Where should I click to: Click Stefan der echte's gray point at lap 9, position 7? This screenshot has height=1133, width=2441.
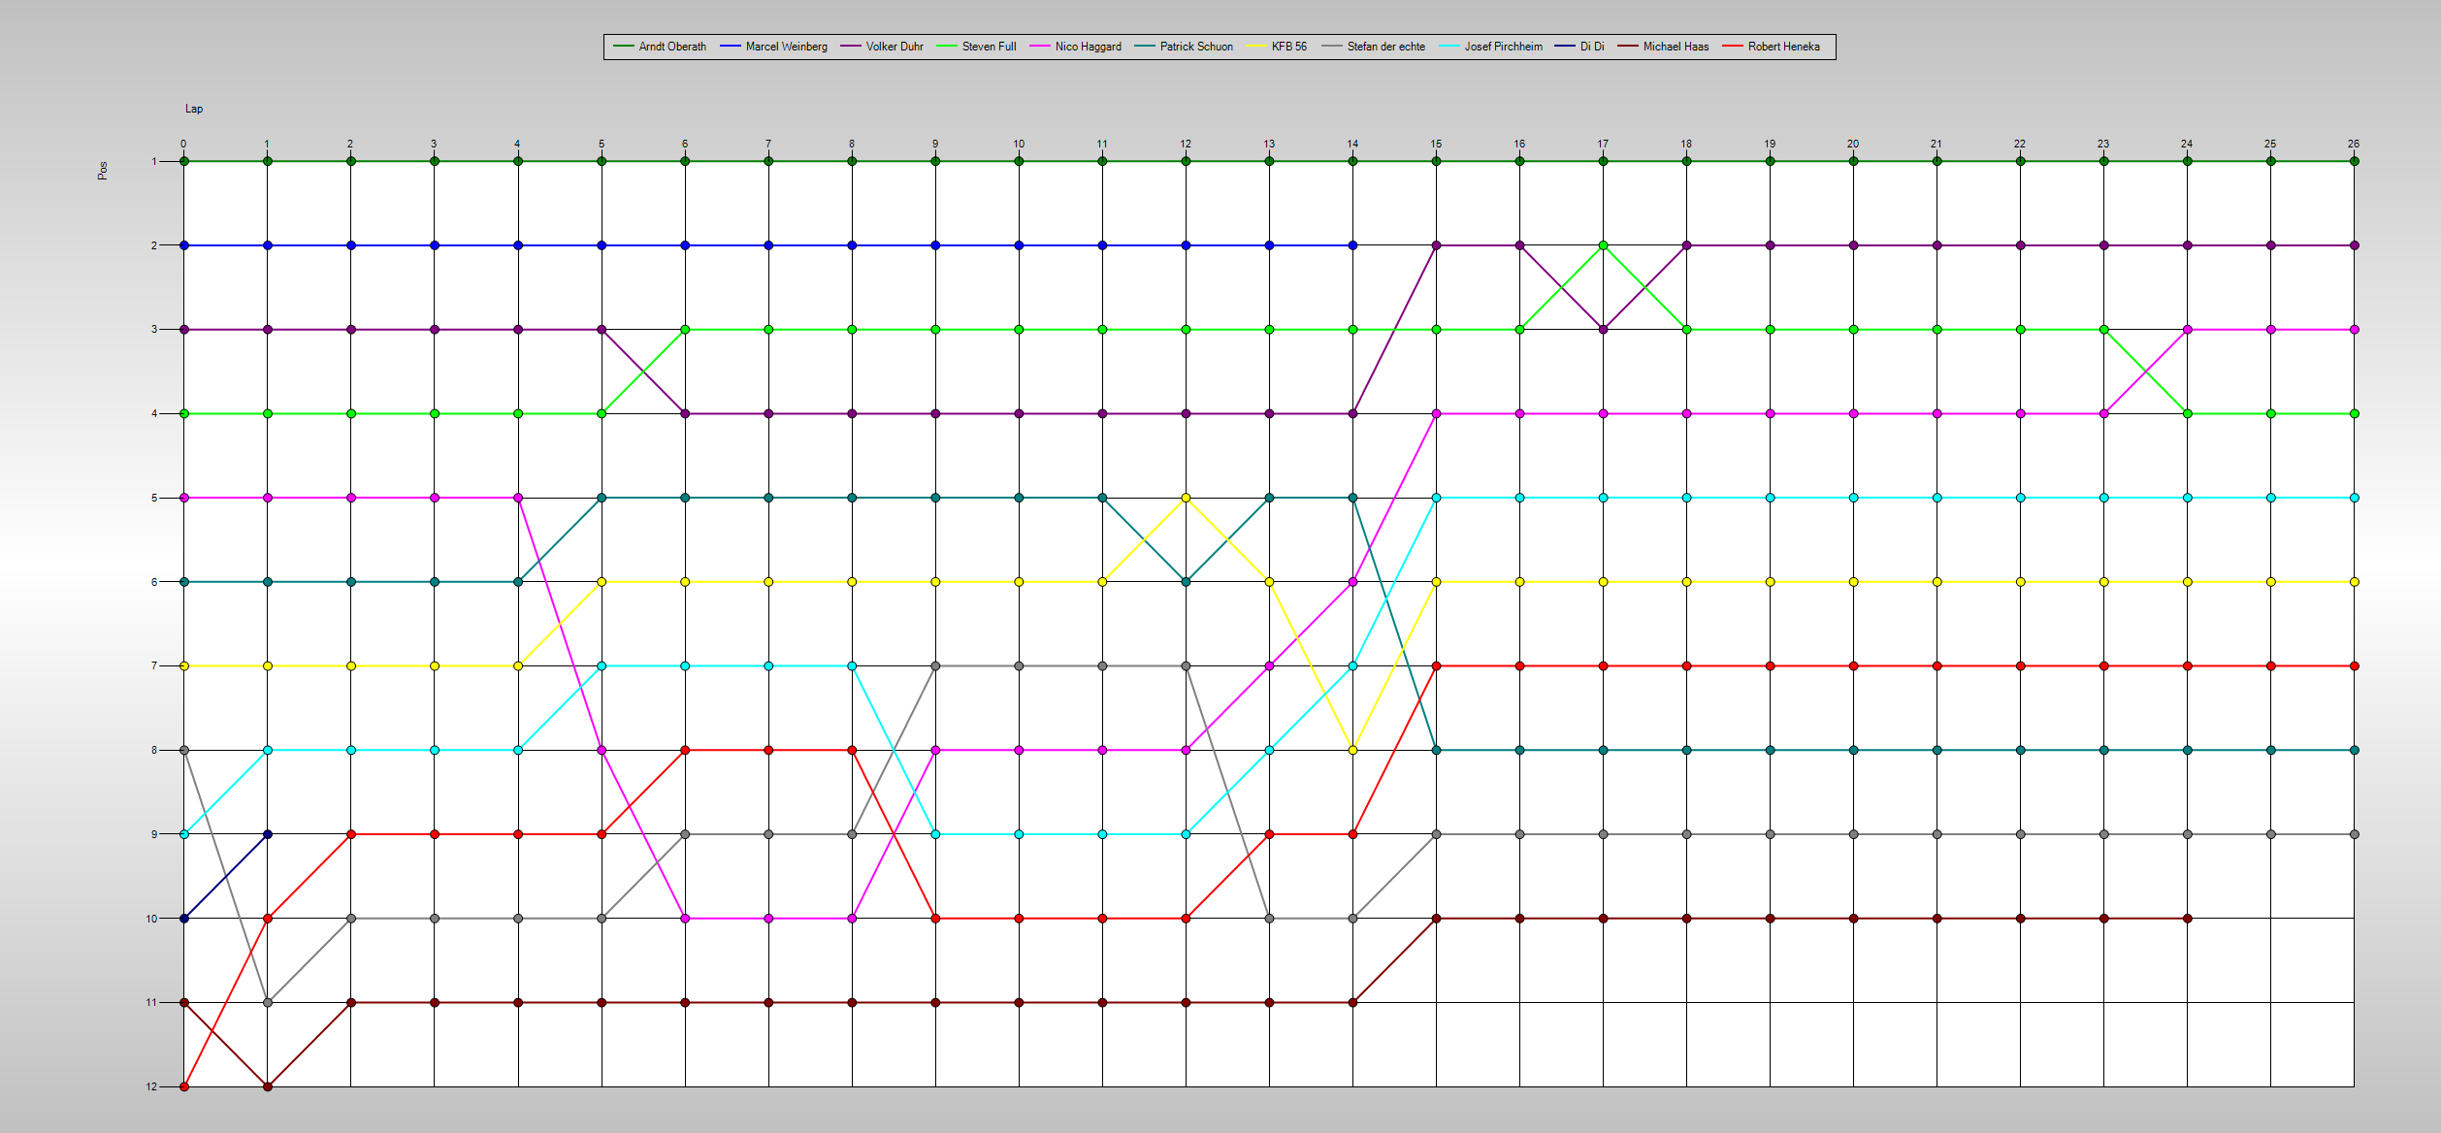click(935, 666)
